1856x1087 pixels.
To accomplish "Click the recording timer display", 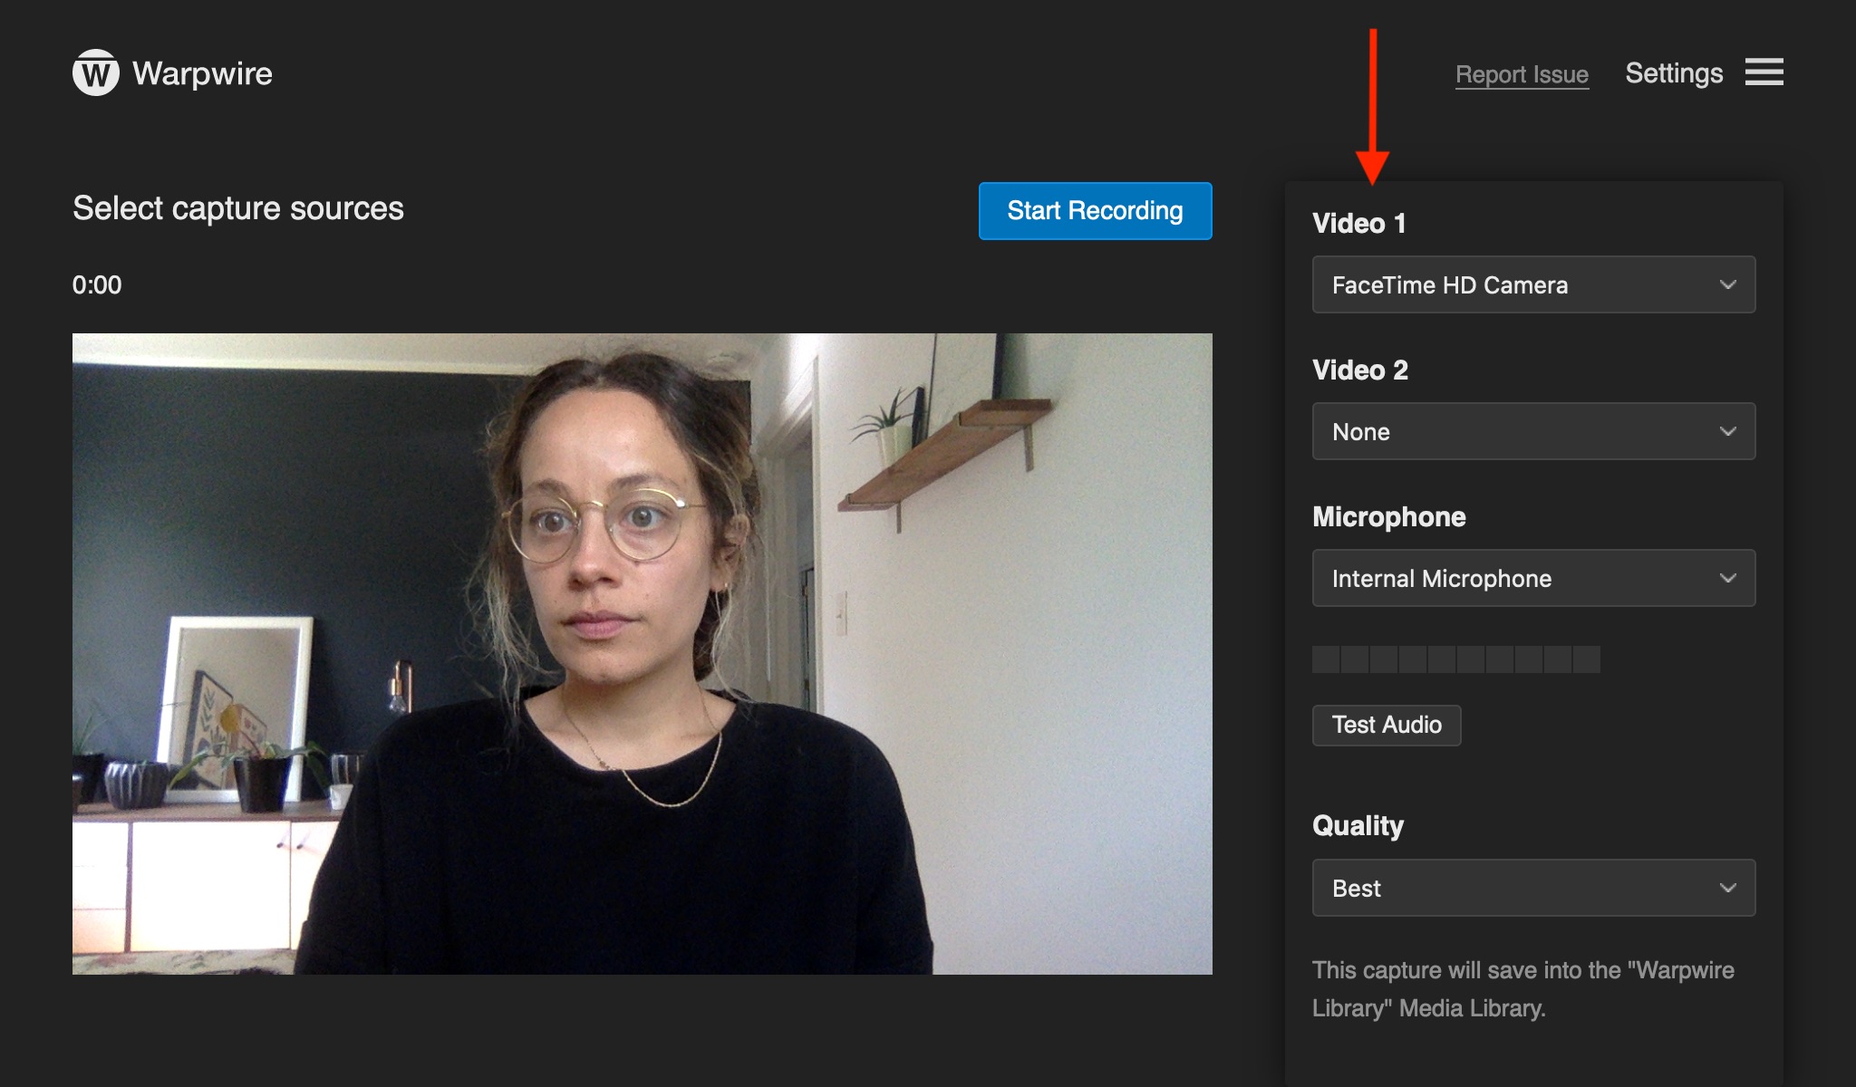I will [97, 284].
